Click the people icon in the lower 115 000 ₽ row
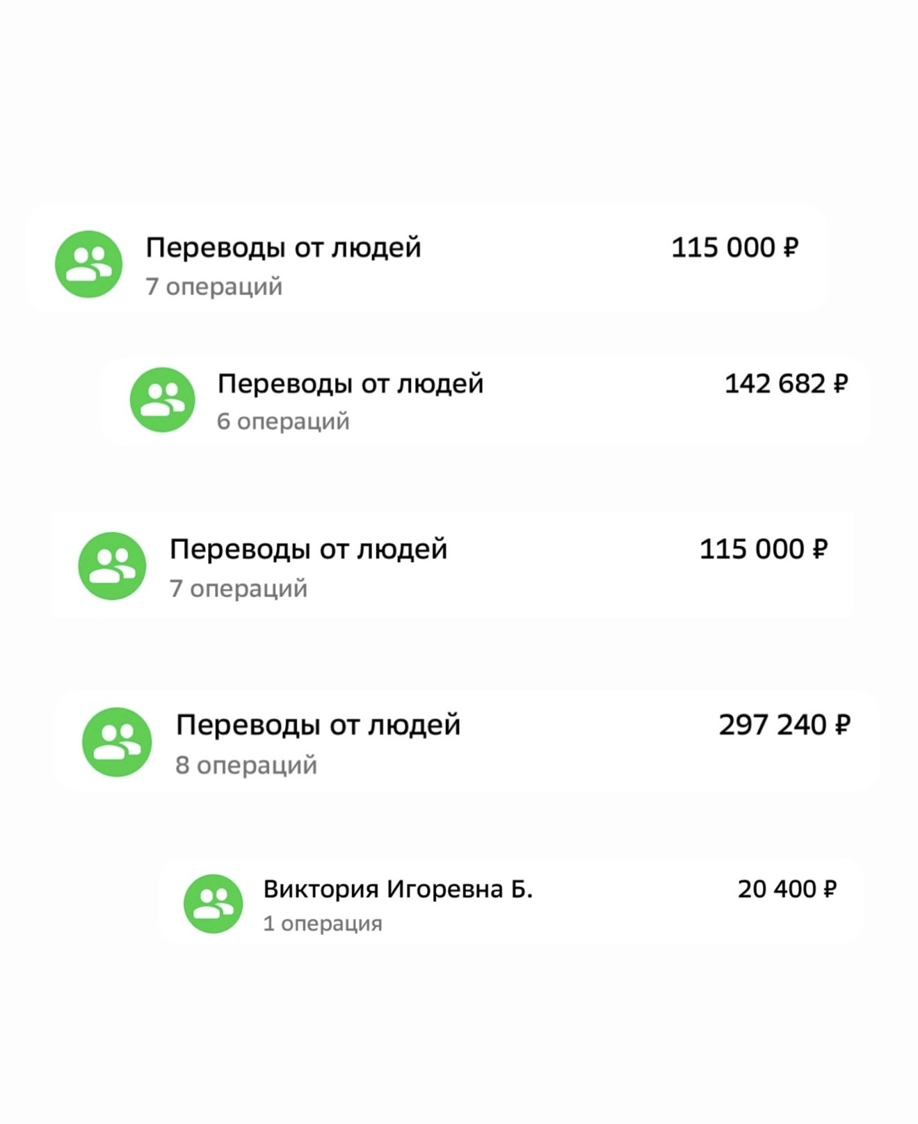The image size is (918, 1124). click(112, 566)
